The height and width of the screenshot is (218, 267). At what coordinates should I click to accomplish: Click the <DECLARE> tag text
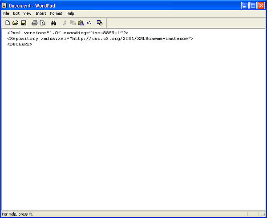20,44
